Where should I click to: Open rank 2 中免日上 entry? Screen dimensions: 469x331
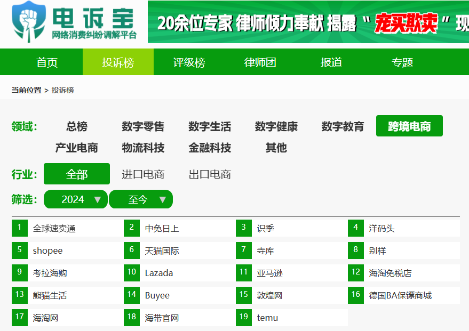point(180,228)
